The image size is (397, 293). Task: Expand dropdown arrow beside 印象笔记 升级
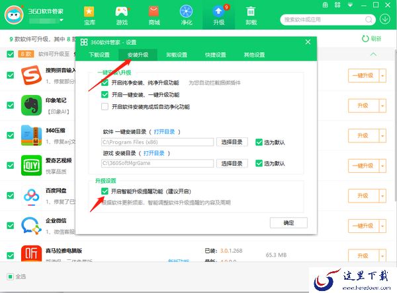(x=382, y=106)
